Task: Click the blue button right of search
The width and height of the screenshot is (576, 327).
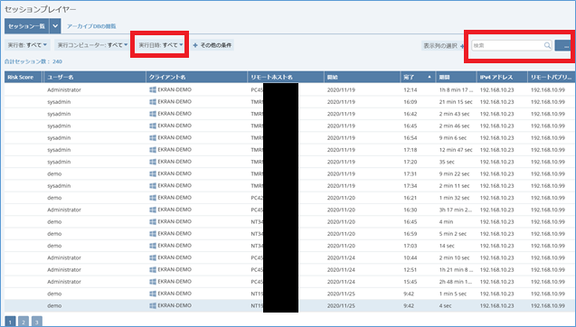Action: 562,45
